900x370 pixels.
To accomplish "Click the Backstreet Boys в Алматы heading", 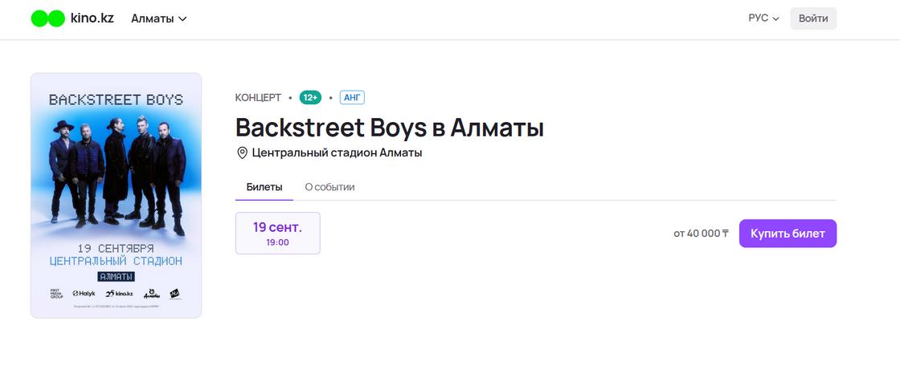I will tap(389, 128).
